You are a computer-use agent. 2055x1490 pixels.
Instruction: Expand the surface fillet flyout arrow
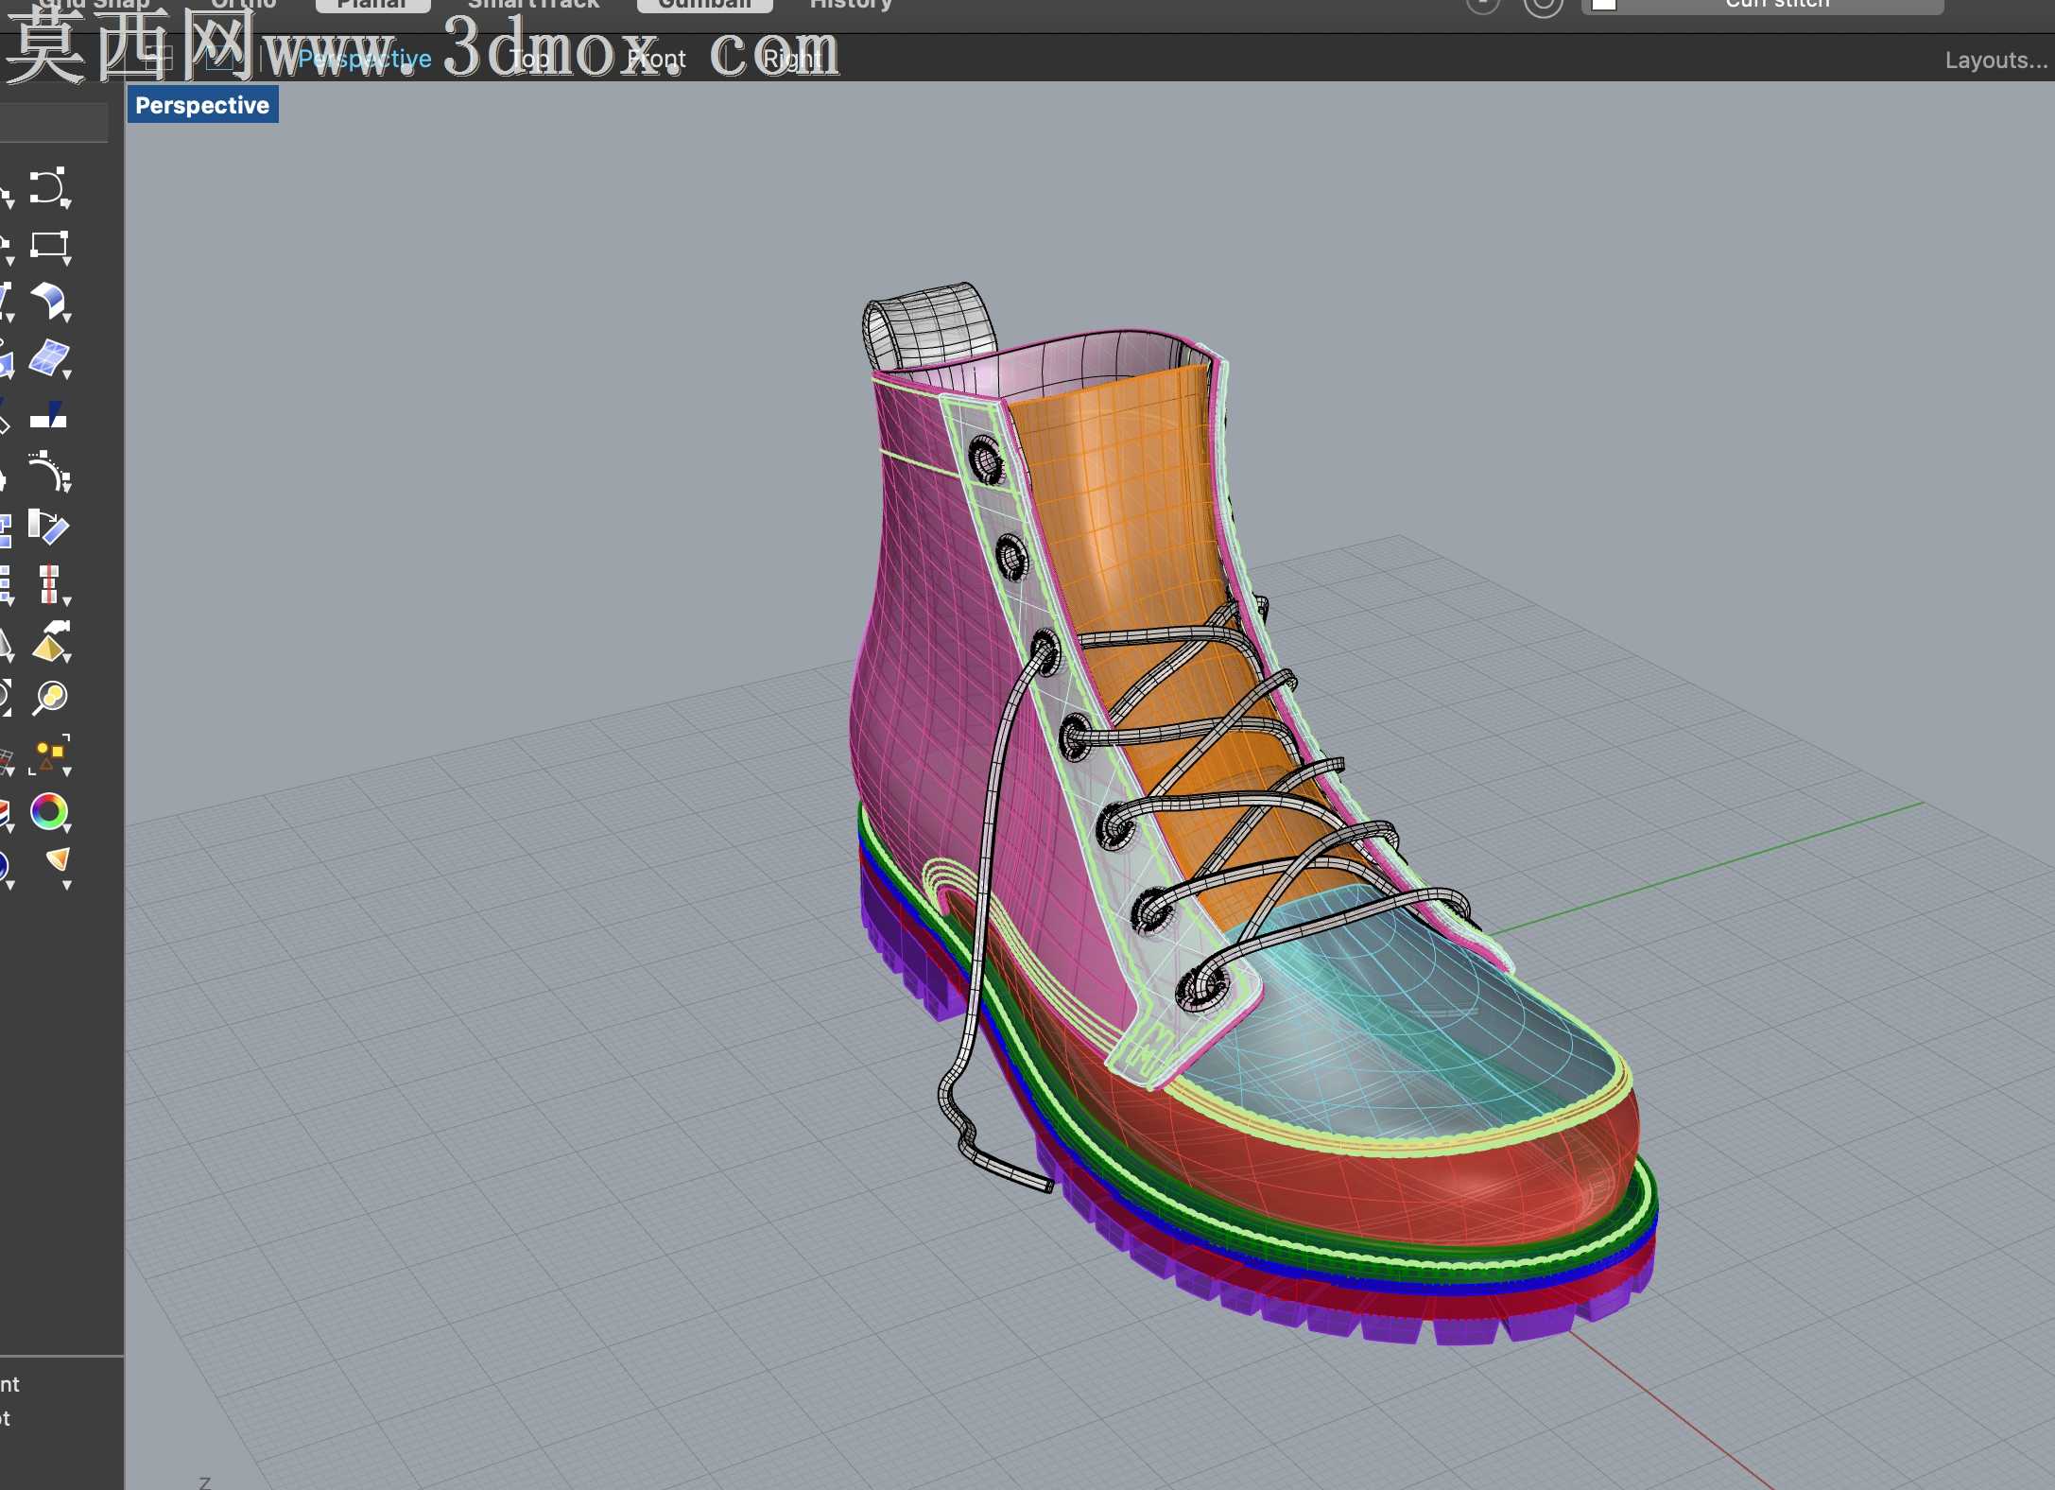67,317
